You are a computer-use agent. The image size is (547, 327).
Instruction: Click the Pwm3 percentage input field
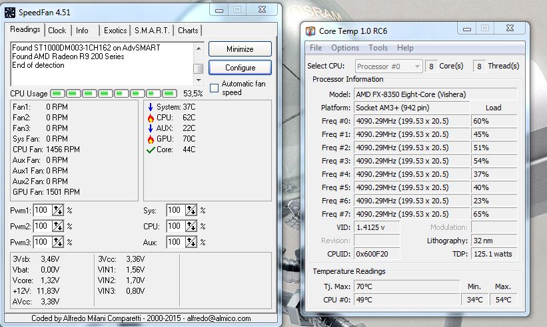pos(43,242)
